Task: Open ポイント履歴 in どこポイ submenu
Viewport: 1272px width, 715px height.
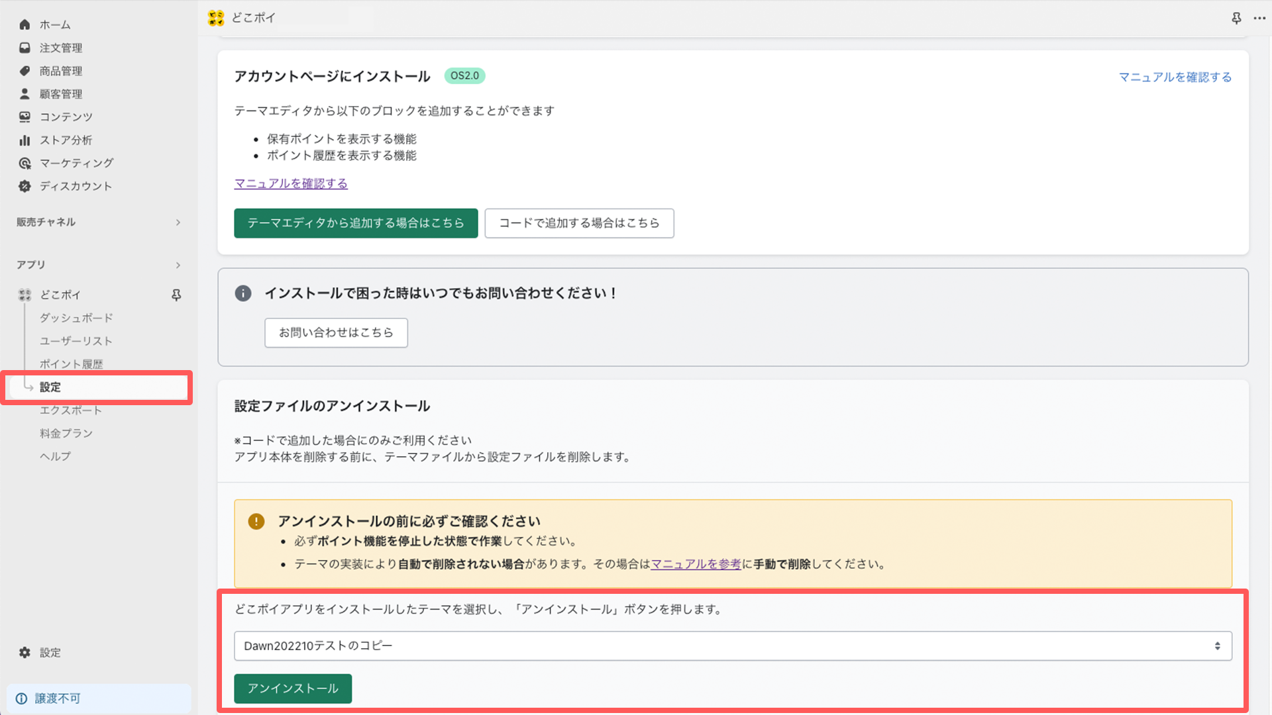Action: (x=72, y=364)
